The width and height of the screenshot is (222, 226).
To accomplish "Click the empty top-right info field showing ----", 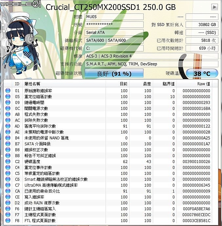I will pos(202,17).
